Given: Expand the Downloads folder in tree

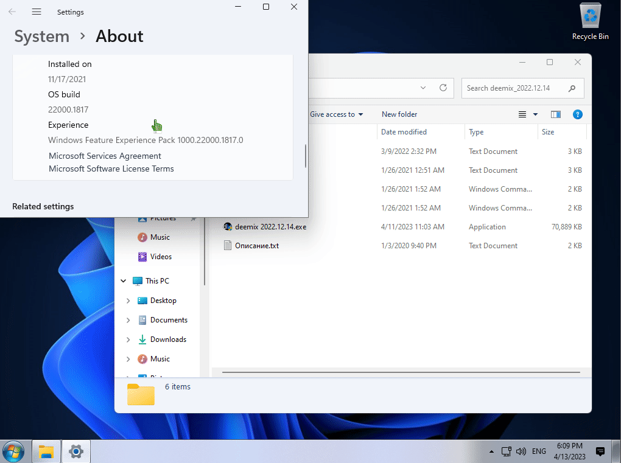Looking at the screenshot, I should 128,339.
